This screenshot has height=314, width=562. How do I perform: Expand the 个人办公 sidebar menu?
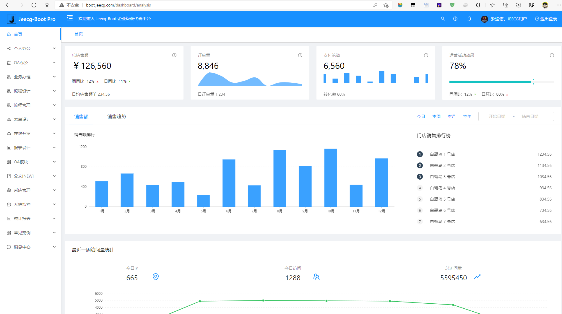31,48
